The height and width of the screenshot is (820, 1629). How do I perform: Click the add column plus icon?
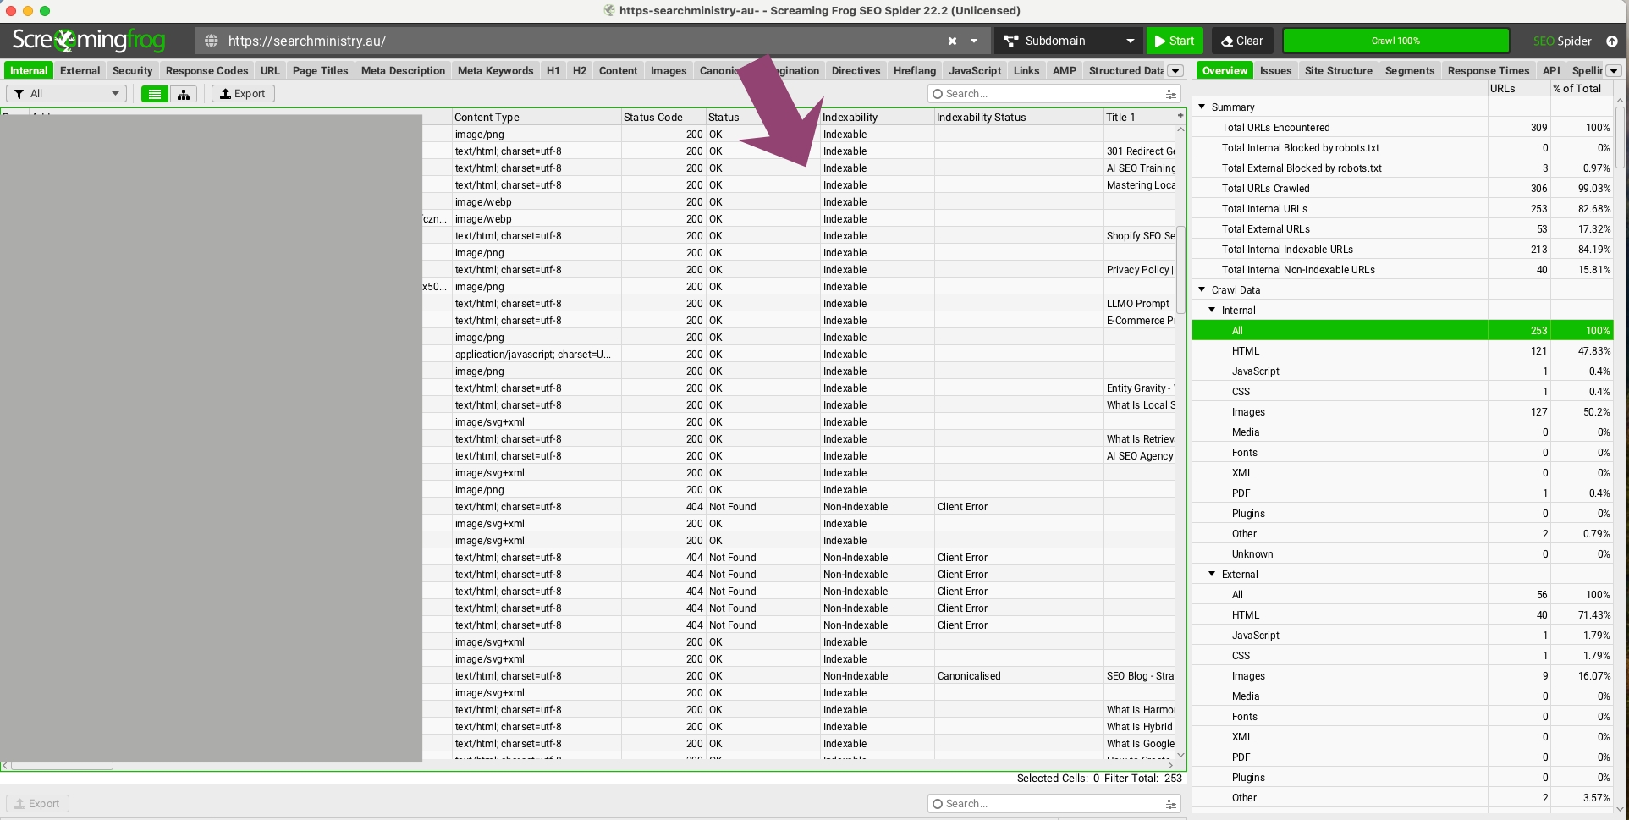pos(1180,115)
